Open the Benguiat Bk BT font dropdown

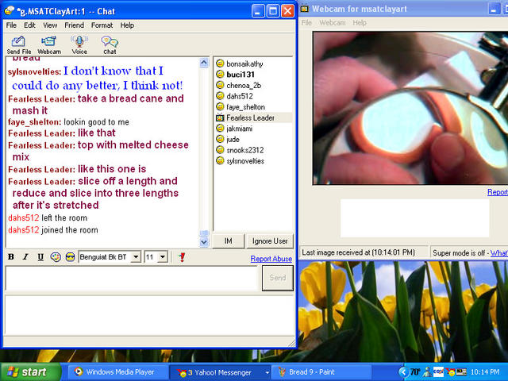click(x=136, y=257)
